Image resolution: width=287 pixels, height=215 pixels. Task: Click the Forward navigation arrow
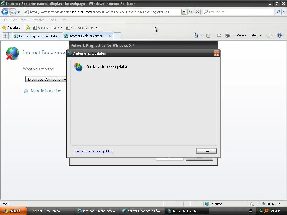pyautogui.click(x=13, y=12)
